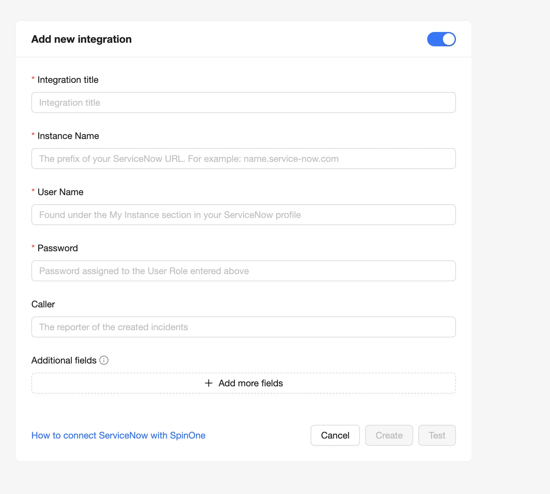Select the User Name input field
Image resolution: width=550 pixels, height=494 pixels.
(243, 215)
